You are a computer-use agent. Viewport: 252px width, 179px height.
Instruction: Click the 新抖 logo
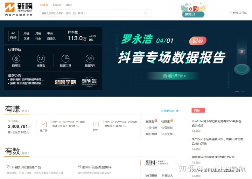[x=150, y=163]
